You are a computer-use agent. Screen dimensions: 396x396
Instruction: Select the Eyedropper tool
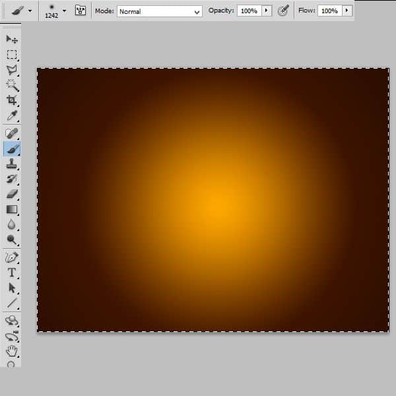tap(12, 115)
